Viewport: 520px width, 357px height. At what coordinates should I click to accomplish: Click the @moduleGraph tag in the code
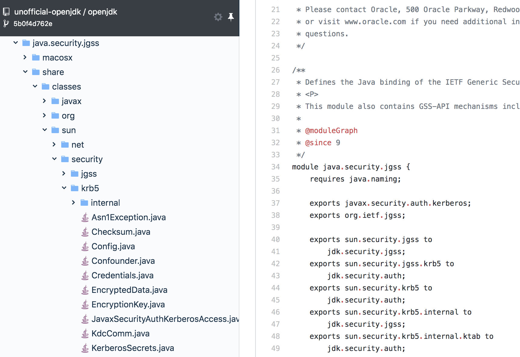tap(331, 130)
